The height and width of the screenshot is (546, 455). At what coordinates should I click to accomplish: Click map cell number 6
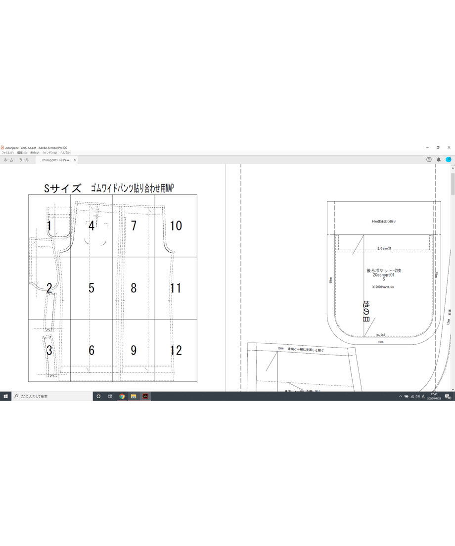tap(91, 350)
